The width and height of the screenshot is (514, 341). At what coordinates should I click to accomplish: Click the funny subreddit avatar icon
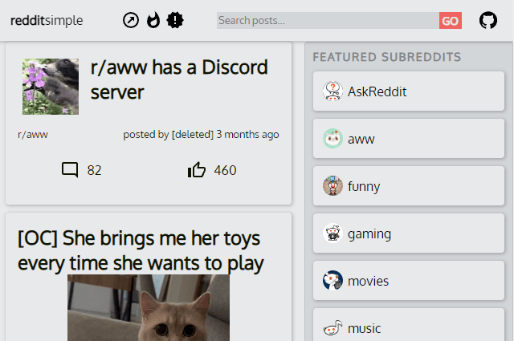click(x=332, y=185)
